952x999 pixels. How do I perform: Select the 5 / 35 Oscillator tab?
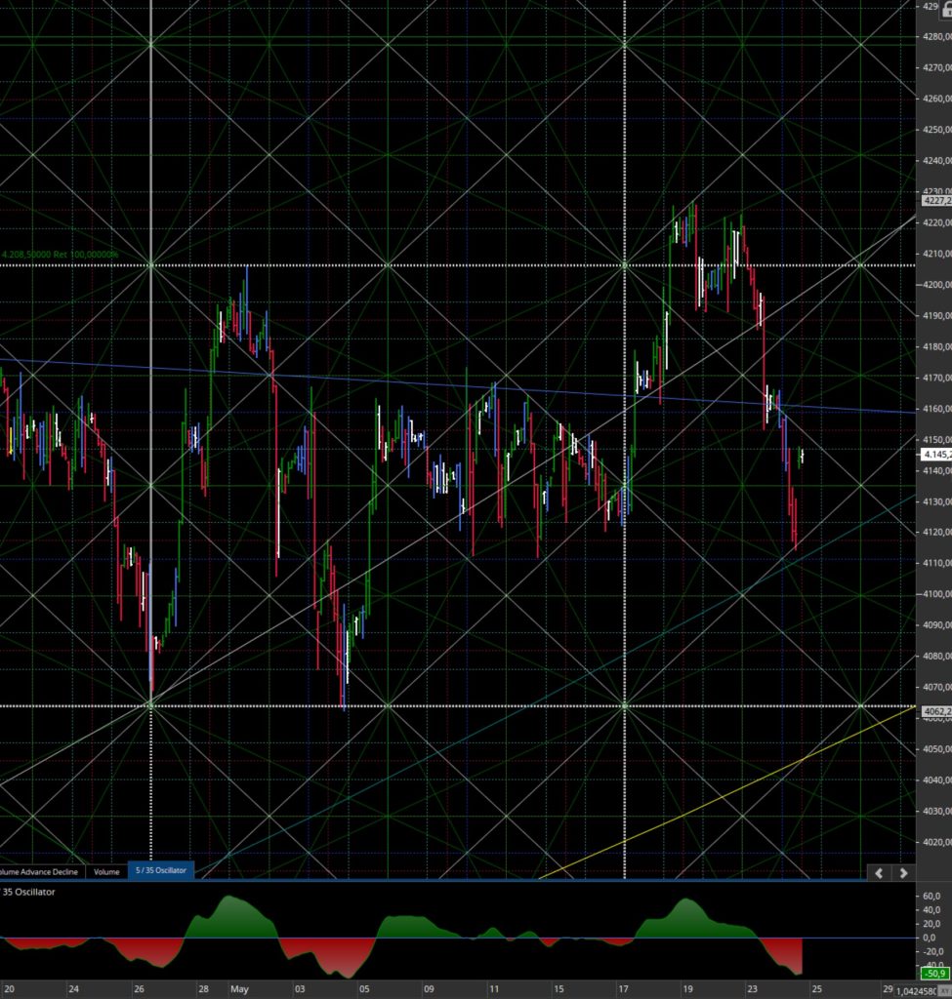click(x=161, y=870)
